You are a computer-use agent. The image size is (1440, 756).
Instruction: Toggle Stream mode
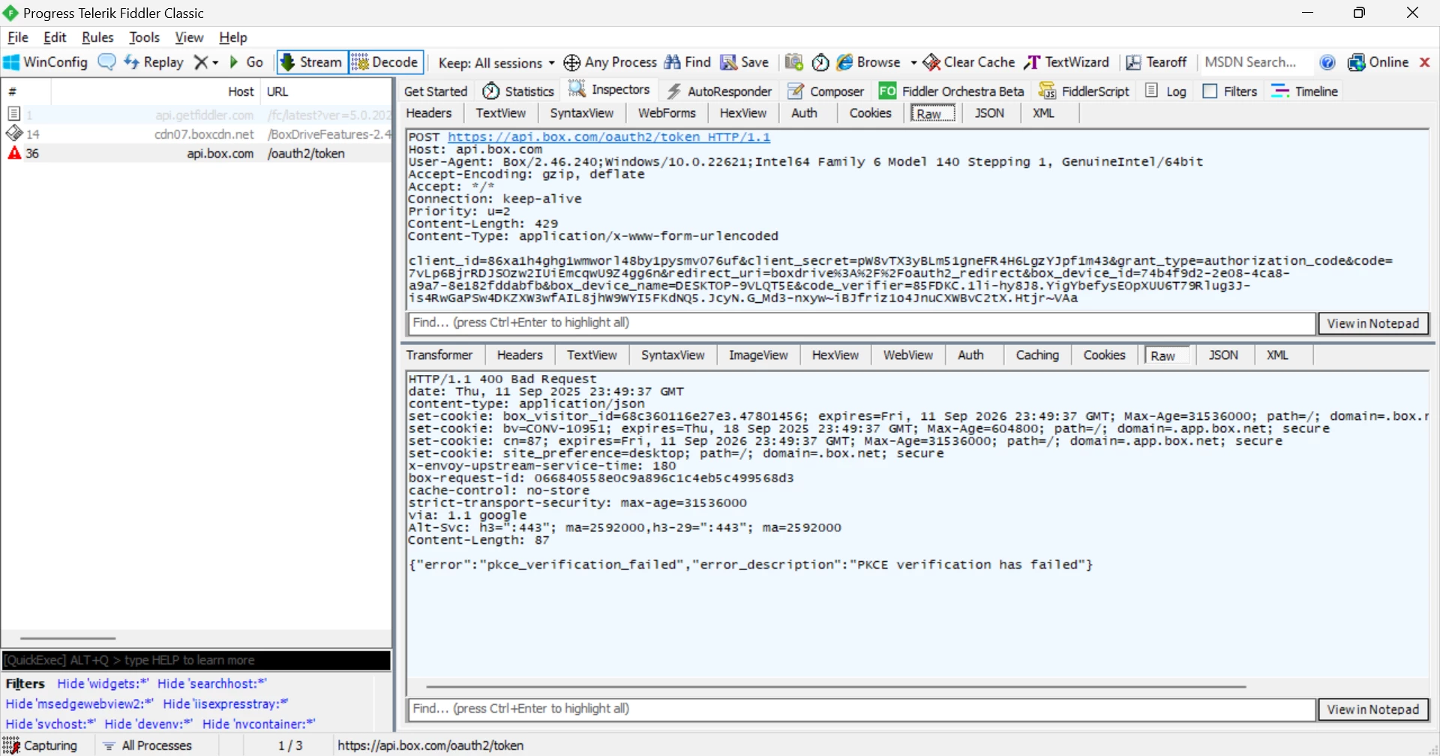pyautogui.click(x=312, y=62)
